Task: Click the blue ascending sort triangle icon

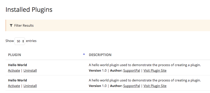Action: click(84, 54)
